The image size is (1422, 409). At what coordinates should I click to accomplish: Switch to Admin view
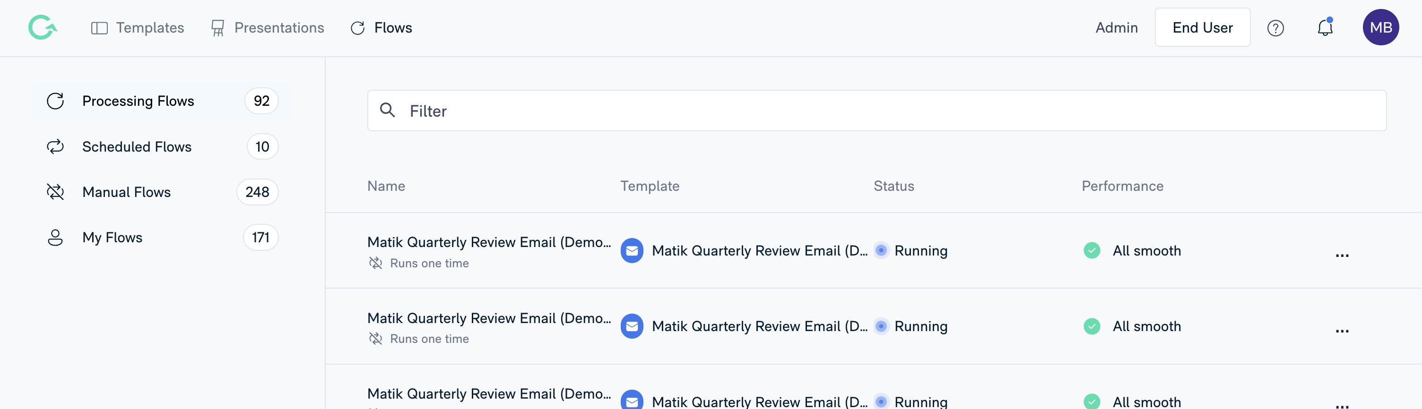tap(1116, 27)
